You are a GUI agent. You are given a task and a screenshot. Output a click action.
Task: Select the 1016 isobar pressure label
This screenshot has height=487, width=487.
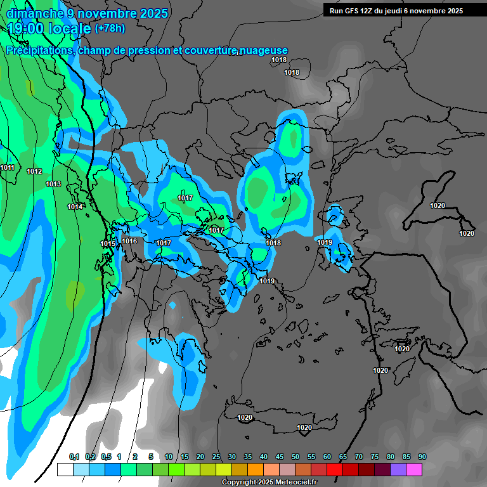pos(129,241)
